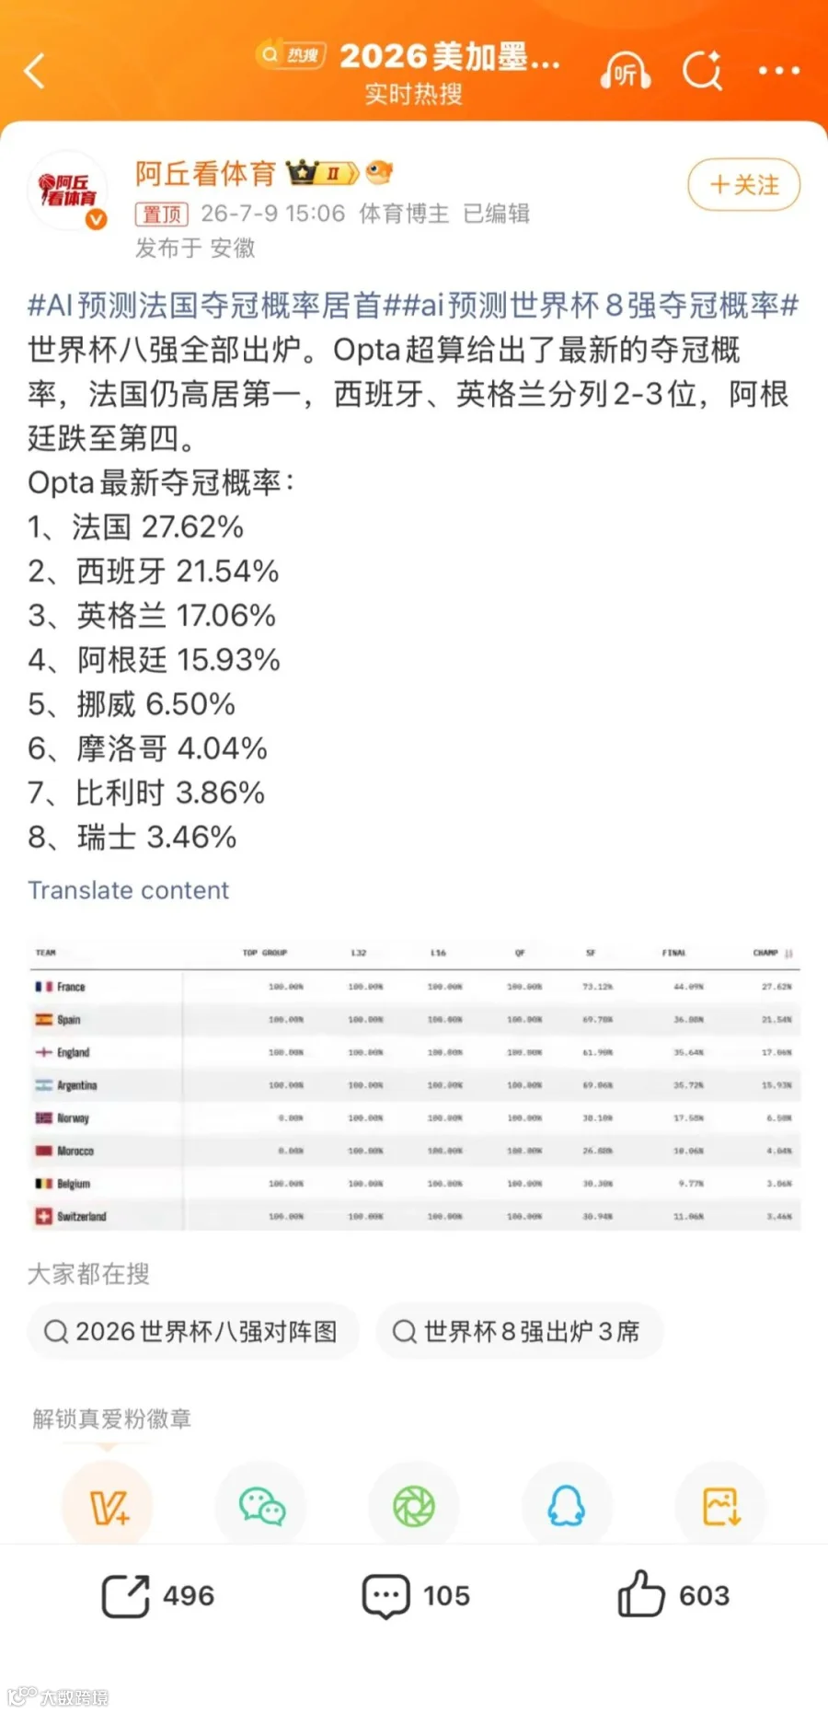Open the Opta probability table image

click(415, 1084)
